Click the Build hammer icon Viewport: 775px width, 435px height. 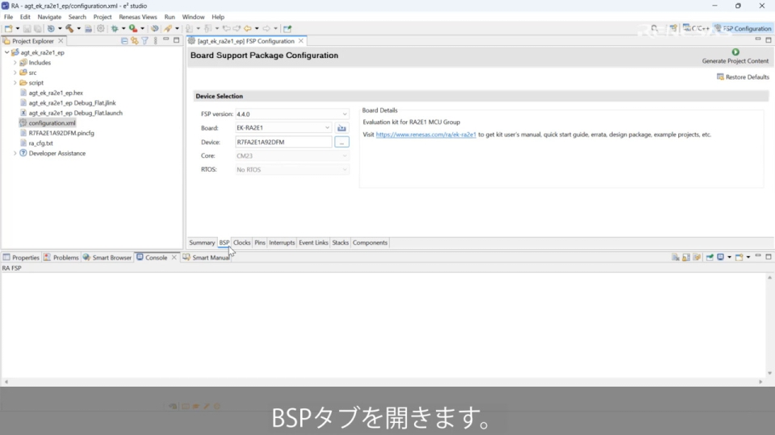click(69, 29)
